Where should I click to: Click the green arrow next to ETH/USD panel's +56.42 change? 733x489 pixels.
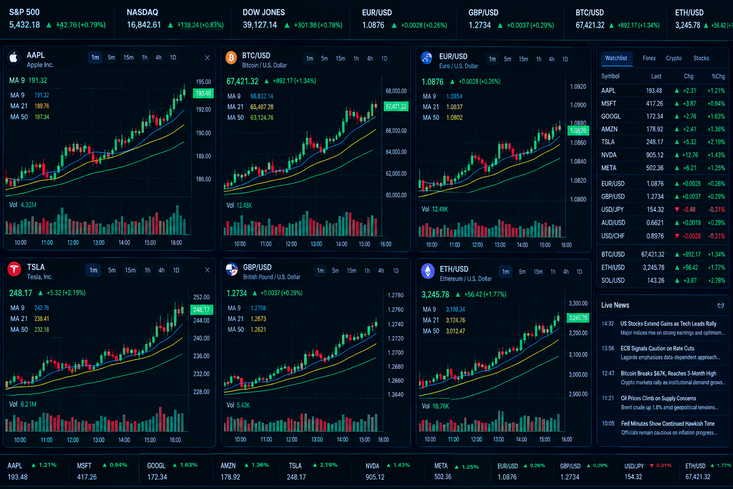457,294
